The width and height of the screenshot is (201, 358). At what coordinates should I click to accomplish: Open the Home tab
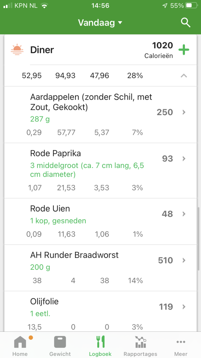[20, 345]
